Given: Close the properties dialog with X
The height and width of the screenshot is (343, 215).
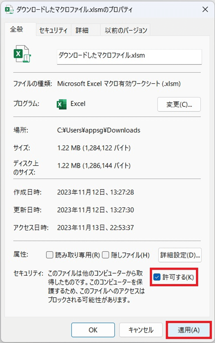Looking at the screenshot, I should 205,9.
